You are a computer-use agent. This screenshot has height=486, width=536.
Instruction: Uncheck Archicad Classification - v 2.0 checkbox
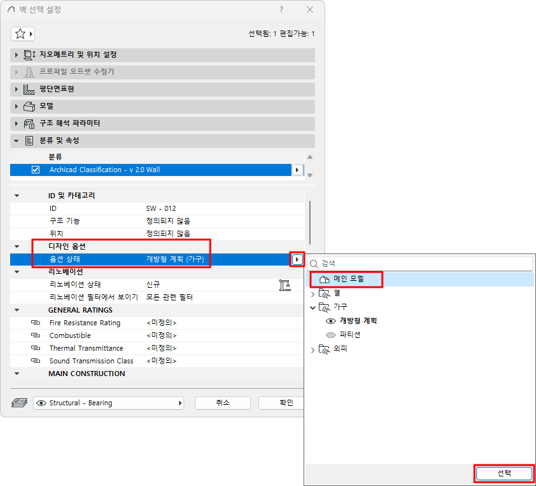click(36, 170)
